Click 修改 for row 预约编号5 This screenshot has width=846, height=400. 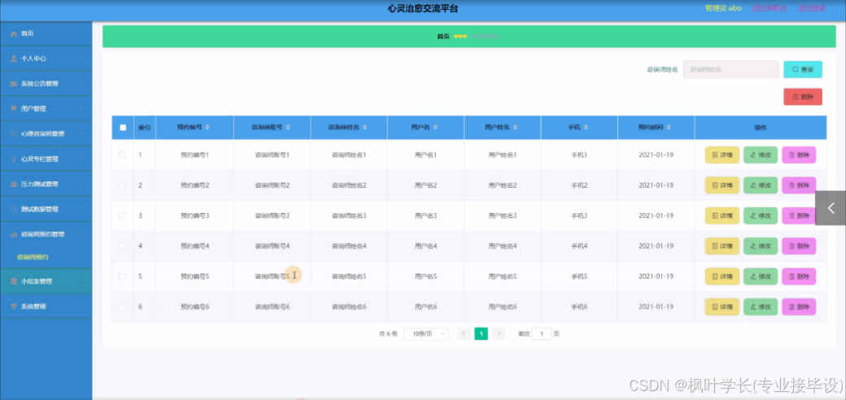click(x=761, y=276)
